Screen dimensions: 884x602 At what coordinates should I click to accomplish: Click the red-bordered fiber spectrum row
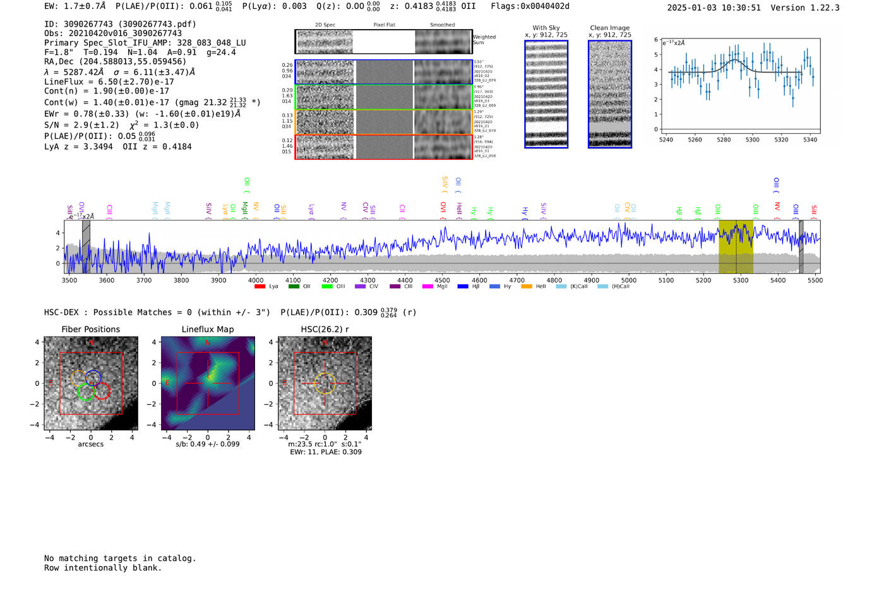click(x=383, y=147)
